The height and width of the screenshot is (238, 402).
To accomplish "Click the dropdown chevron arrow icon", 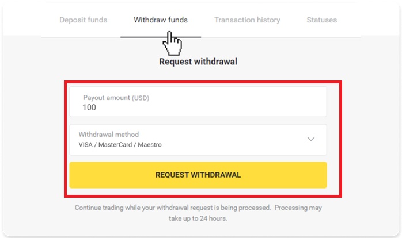I will [311, 140].
